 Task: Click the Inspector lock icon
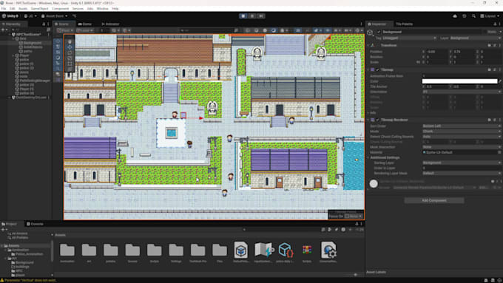(495, 24)
